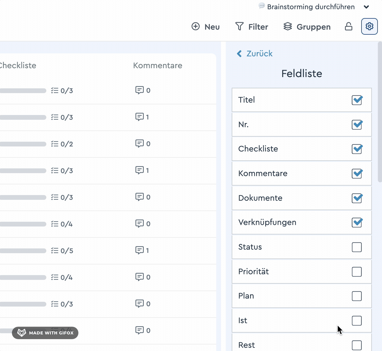382x351 pixels.
Task: Uncheck the Nr. field checkbox
Action: point(357,125)
